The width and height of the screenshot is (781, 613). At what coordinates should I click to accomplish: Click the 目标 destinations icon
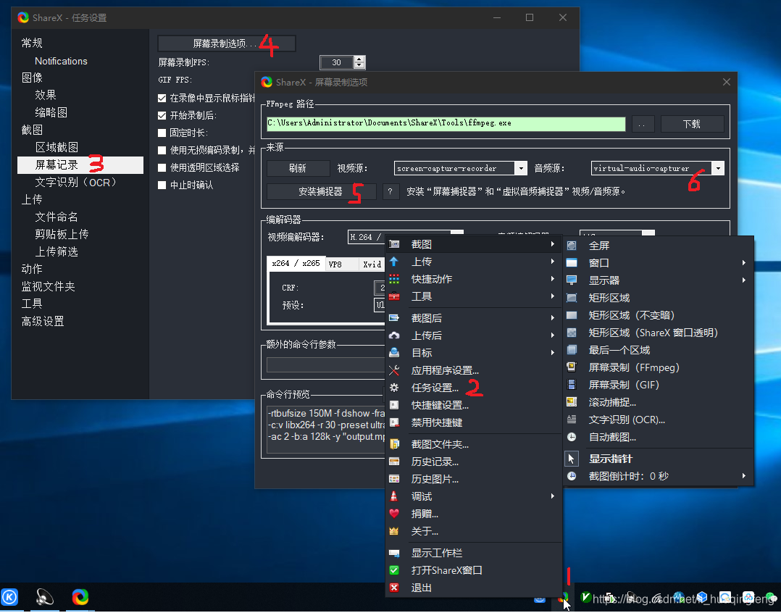coord(394,353)
